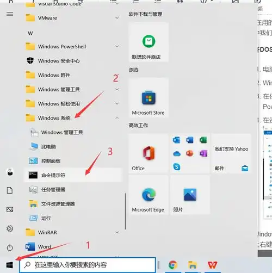
Task: Open OneNote icon in Office tile group
Action: pyautogui.click(x=203, y=153)
